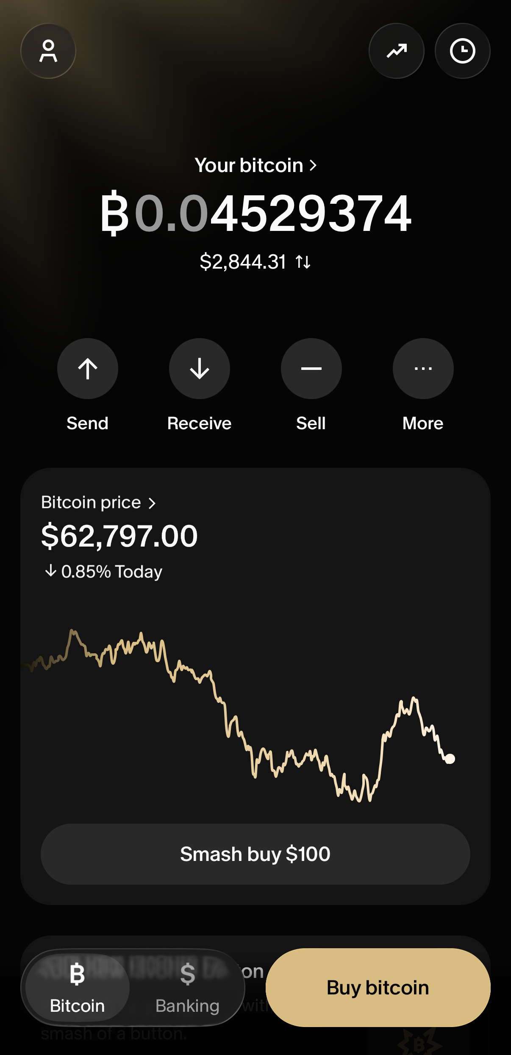
Task: Expand the Bitcoin price chevron
Action: pos(152,503)
